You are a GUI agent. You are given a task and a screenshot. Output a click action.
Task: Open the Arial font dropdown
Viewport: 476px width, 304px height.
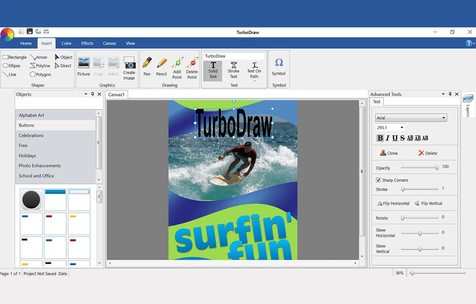(411, 118)
